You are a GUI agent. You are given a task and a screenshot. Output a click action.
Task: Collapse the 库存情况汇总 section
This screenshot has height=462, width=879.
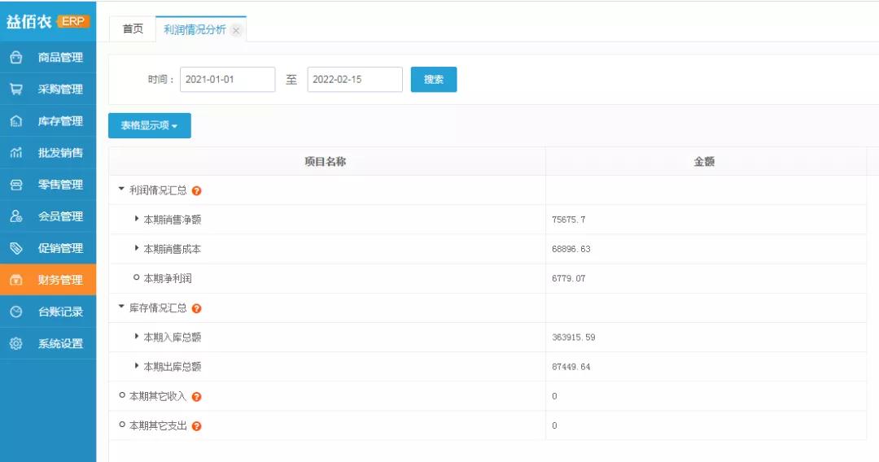[122, 307]
